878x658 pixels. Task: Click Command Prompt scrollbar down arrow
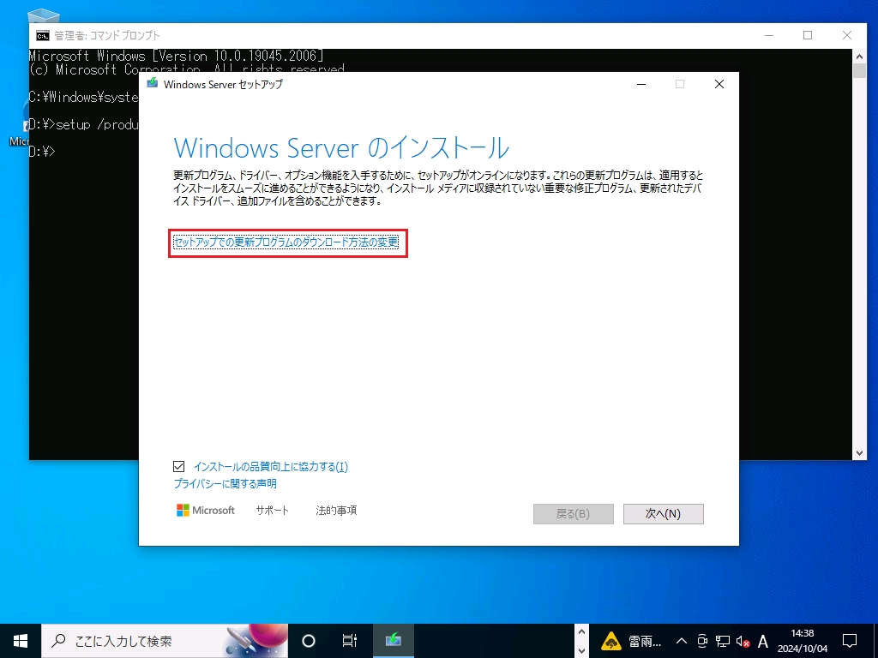pyautogui.click(x=859, y=452)
